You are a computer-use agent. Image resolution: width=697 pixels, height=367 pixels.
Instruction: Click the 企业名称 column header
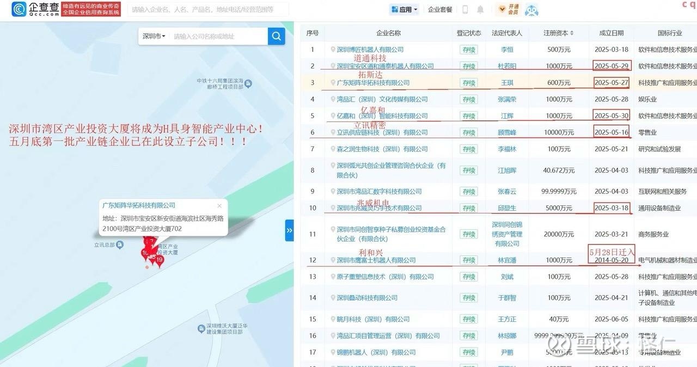click(388, 33)
